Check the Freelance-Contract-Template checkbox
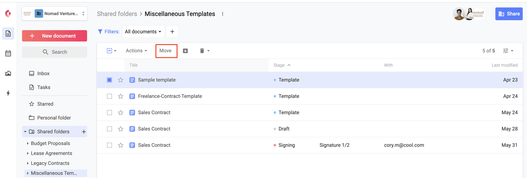 109,96
